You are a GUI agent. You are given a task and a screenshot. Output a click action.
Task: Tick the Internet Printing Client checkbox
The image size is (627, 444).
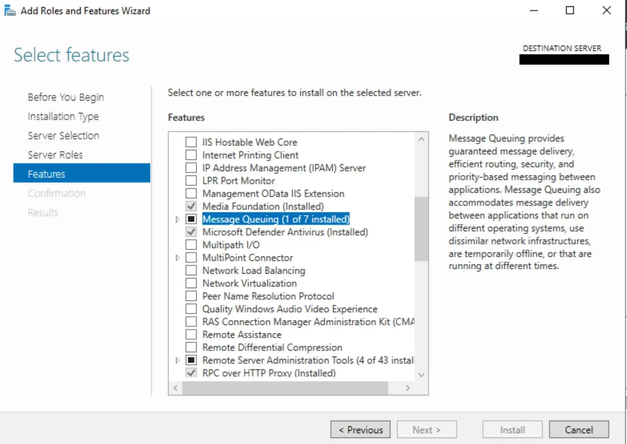click(191, 155)
